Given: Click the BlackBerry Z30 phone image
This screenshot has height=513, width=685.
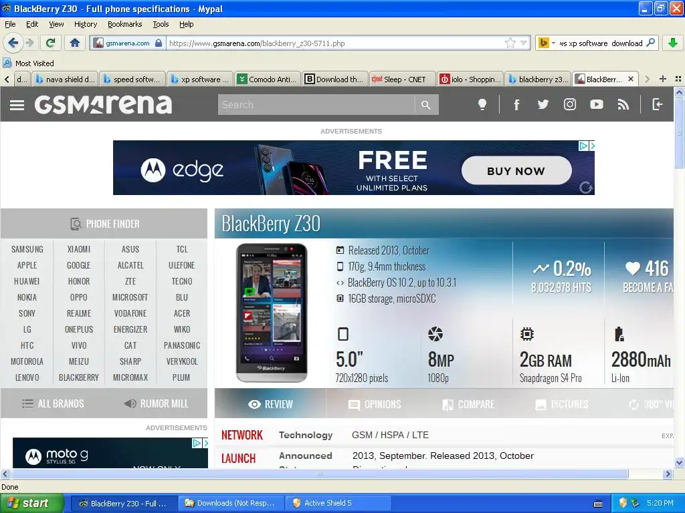Looking at the screenshot, I should pyautogui.click(x=272, y=313).
